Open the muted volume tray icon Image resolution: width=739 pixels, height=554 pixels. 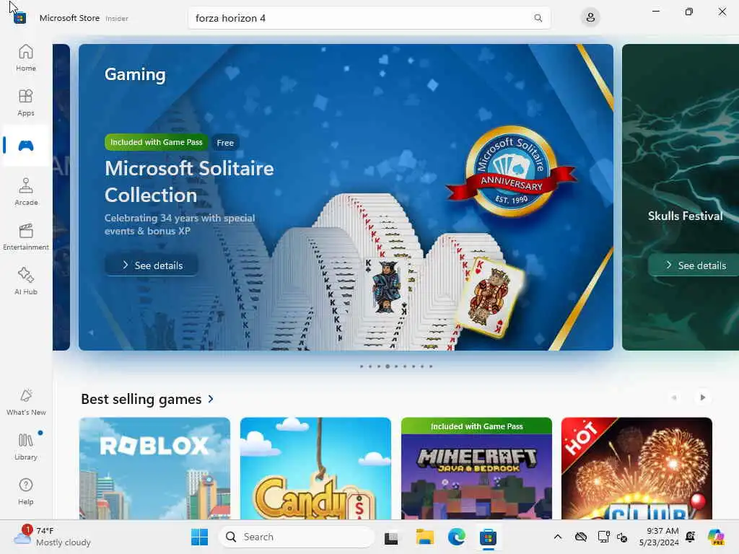pyautogui.click(x=622, y=537)
